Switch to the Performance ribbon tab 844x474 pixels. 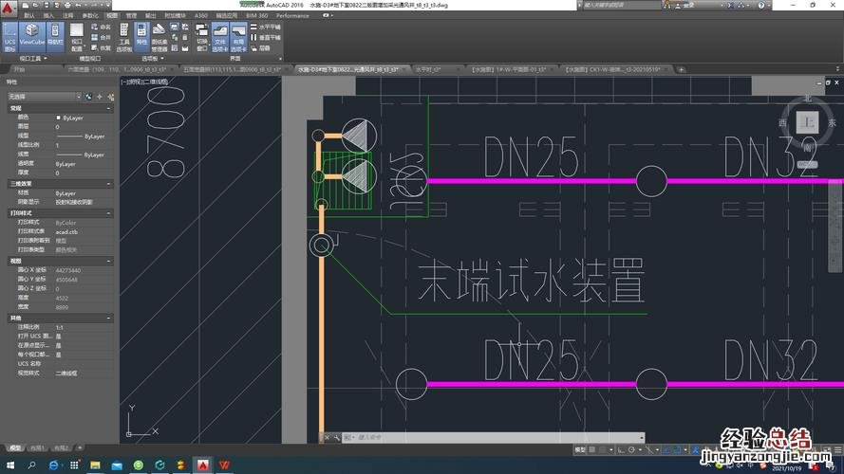coord(292,16)
